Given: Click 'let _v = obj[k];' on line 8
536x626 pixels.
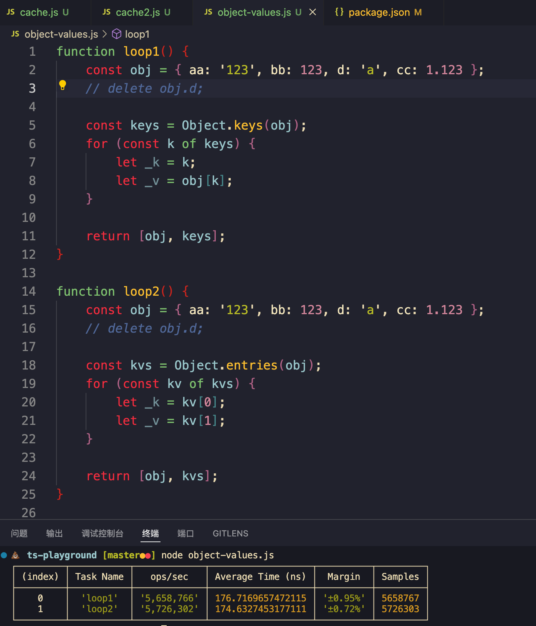Looking at the screenshot, I should click(x=174, y=181).
